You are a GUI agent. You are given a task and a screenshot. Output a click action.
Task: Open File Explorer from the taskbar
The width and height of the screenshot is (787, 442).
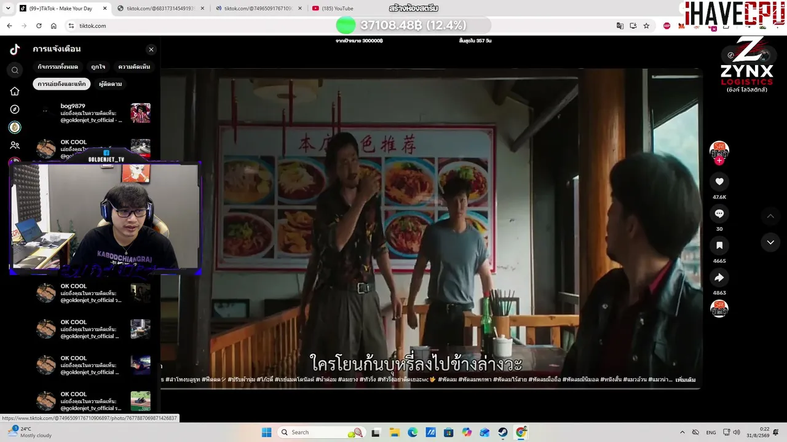(x=394, y=432)
